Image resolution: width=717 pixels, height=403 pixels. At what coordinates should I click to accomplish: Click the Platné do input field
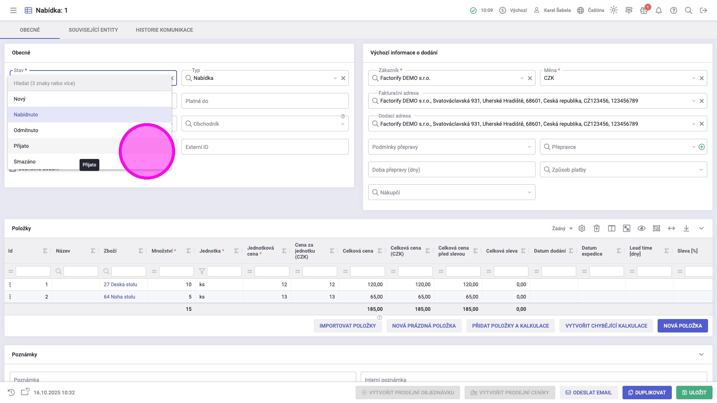(x=265, y=101)
